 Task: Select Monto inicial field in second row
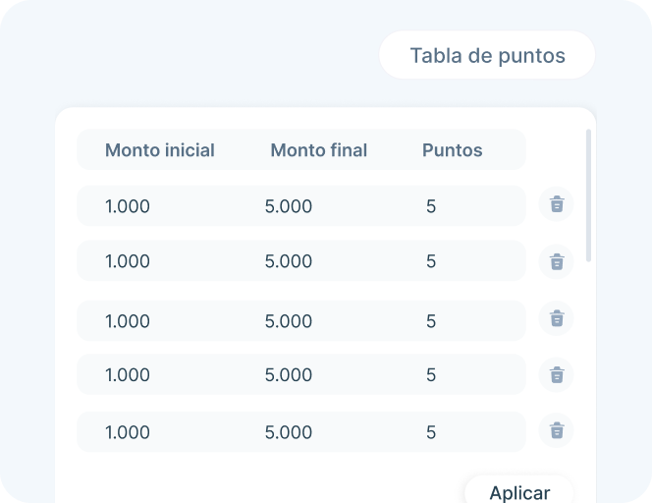click(x=128, y=261)
